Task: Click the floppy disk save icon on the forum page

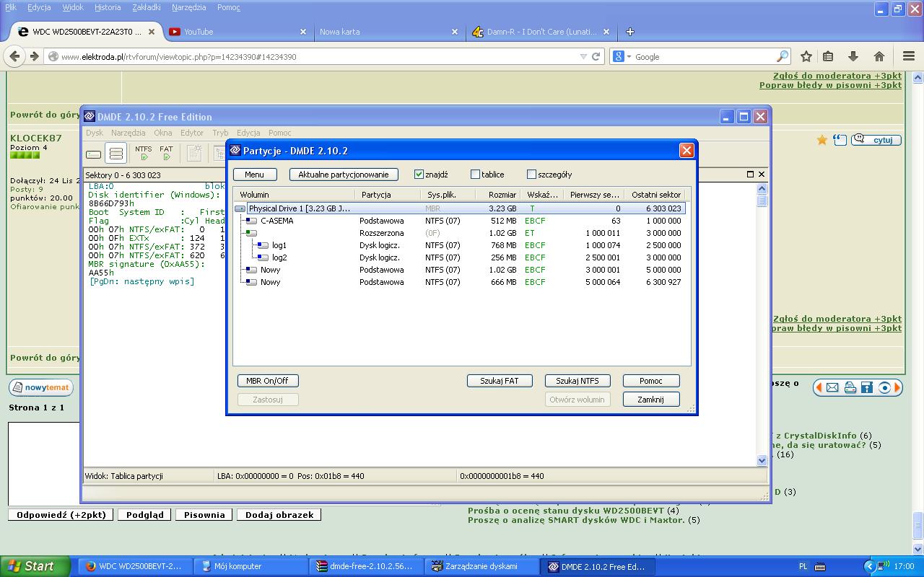Action: [867, 387]
